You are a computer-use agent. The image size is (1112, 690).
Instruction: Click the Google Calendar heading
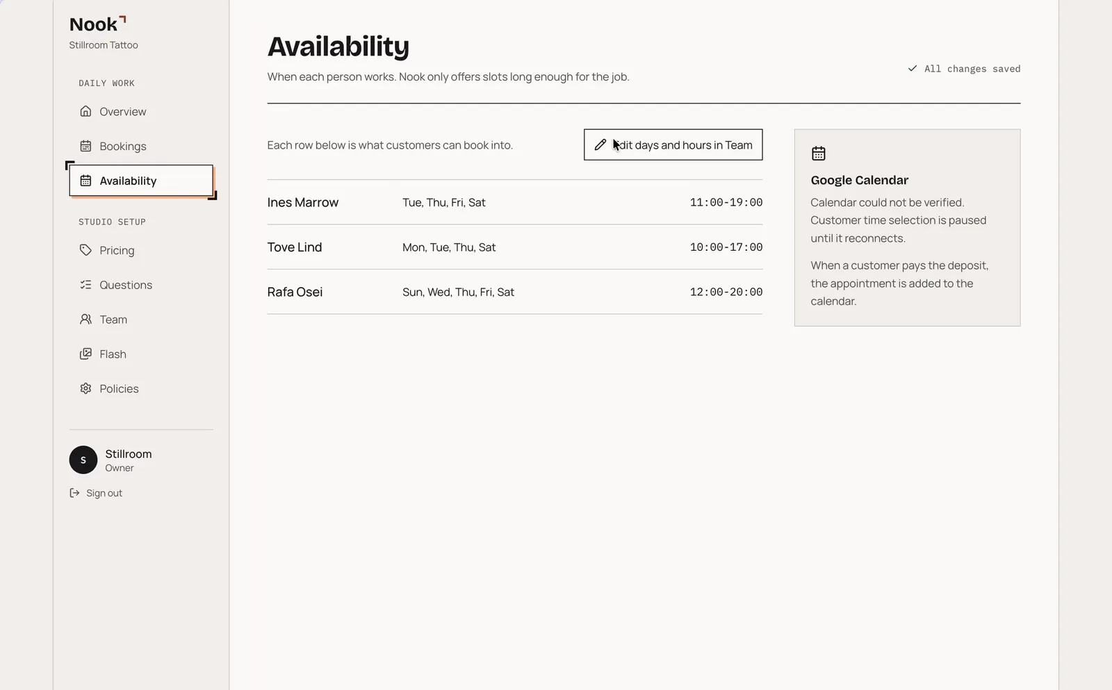point(860,180)
